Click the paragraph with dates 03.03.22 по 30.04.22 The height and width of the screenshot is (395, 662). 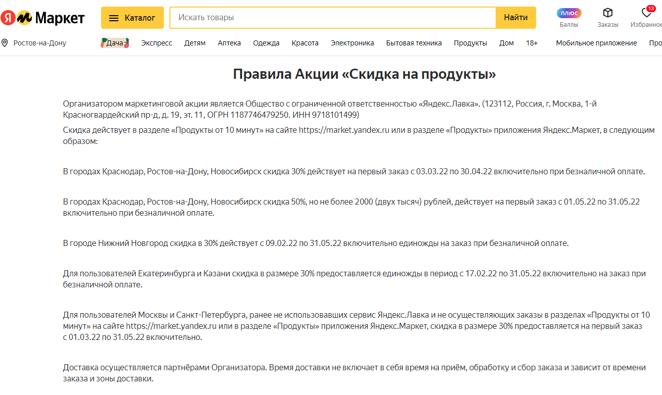354,172
